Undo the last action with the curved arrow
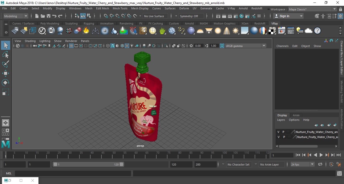This screenshot has height=184, width=344. pos(54,16)
